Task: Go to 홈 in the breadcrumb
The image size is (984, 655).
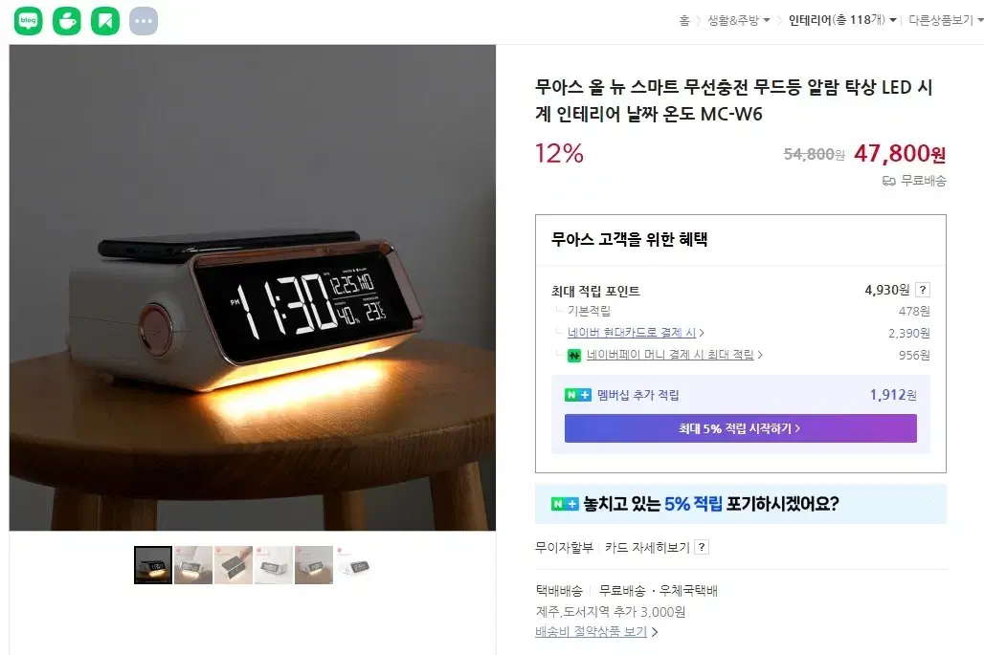Action: tap(684, 21)
